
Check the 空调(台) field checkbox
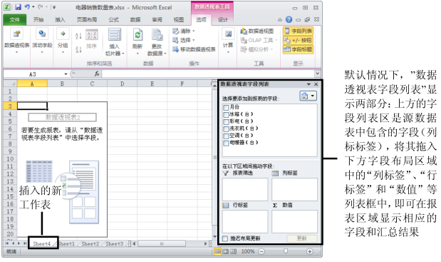click(226, 136)
